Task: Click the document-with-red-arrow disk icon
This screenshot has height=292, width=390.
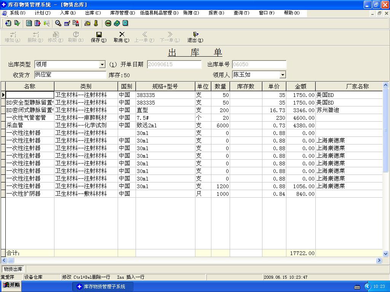Action: click(76, 23)
